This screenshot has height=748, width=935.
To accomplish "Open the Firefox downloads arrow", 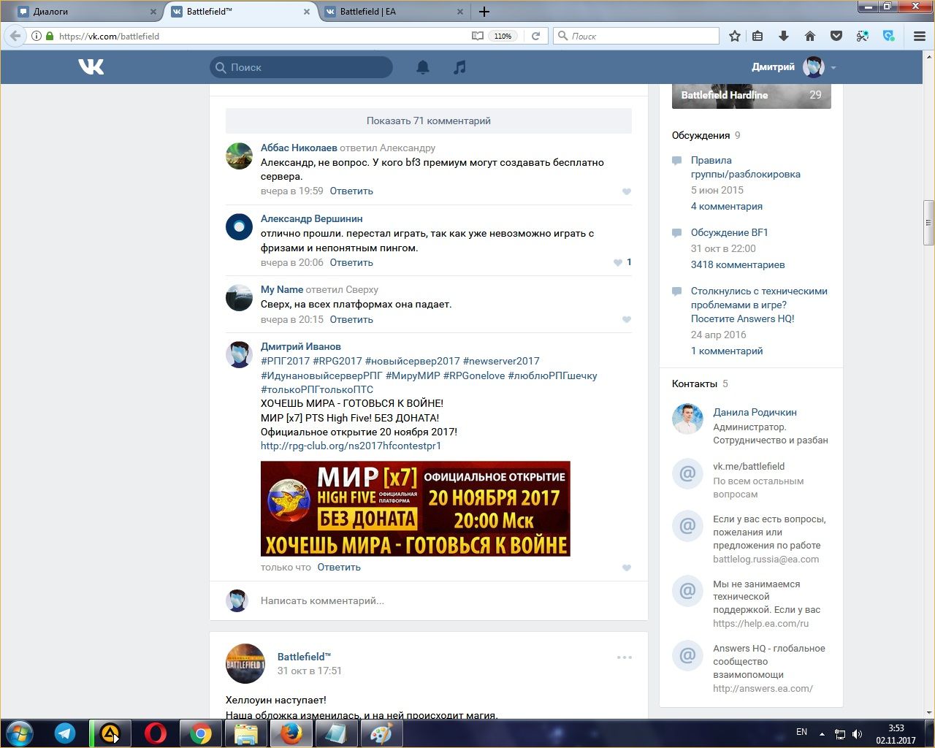I will click(784, 36).
